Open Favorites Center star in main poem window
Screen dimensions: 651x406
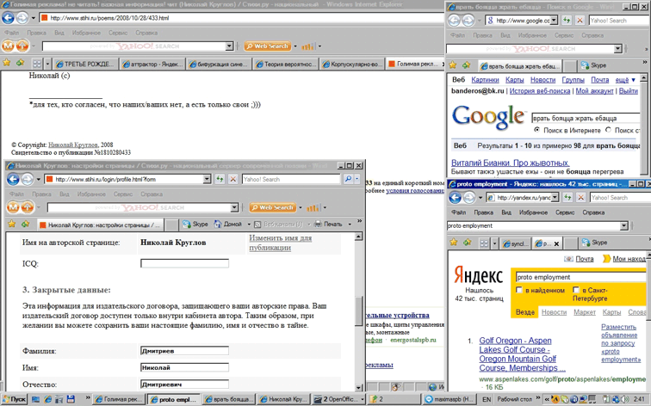click(7, 63)
